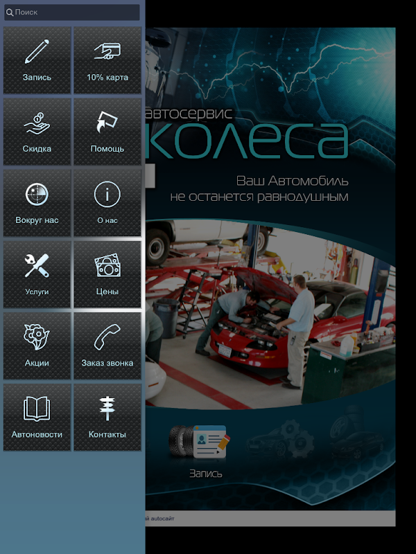The image size is (416, 554).
Task: Open the Вокруг нас radar tile
Action: tap(37, 203)
